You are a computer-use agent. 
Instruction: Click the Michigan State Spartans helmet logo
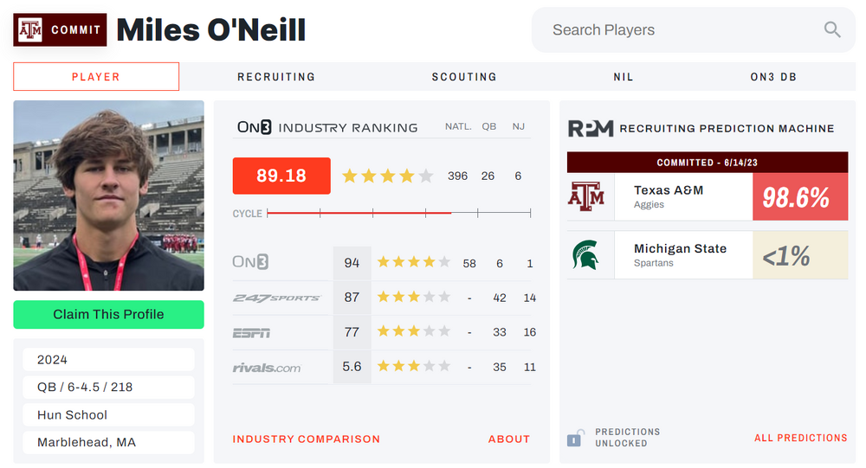coord(586,255)
